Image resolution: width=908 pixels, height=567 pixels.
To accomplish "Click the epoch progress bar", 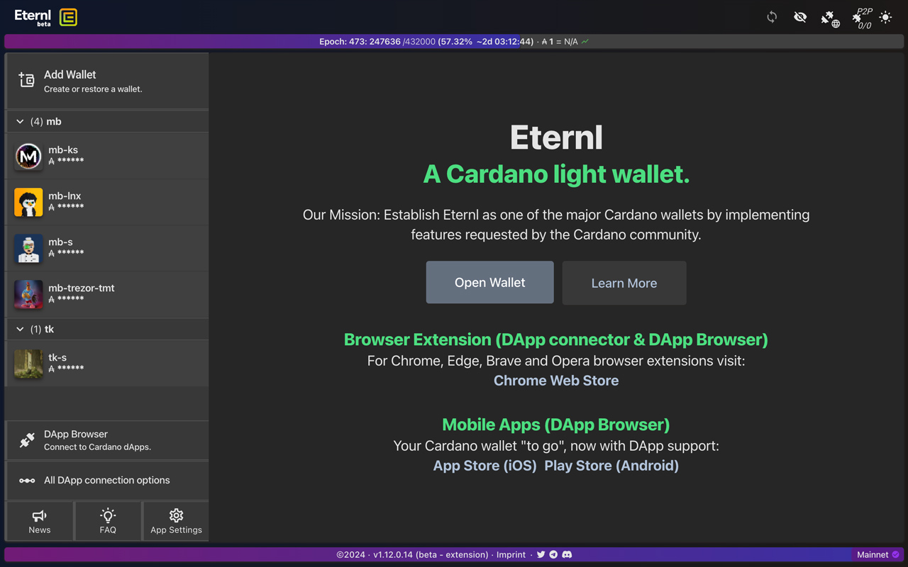I will [x=454, y=42].
